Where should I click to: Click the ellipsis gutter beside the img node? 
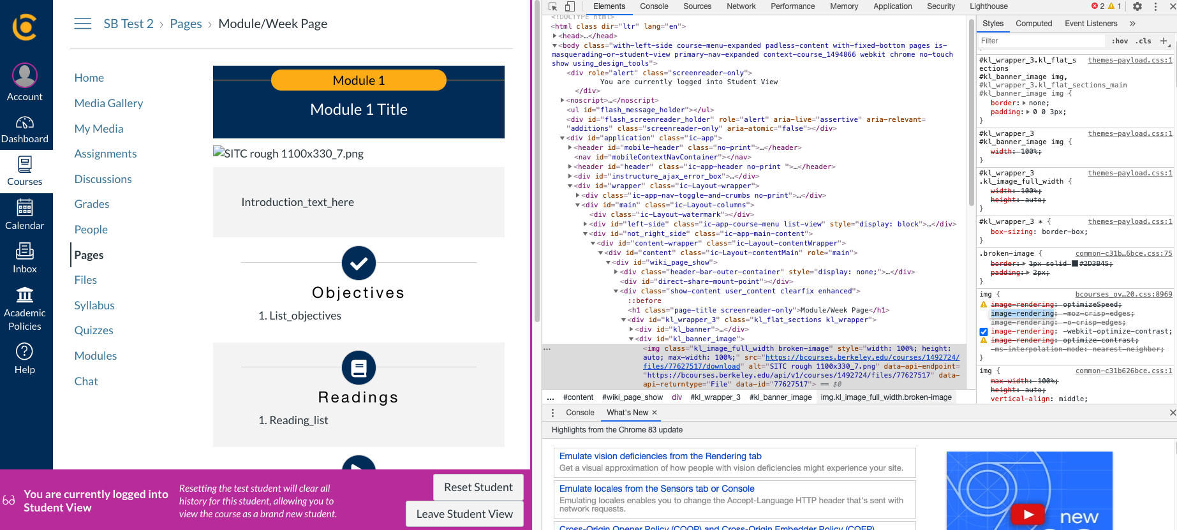(x=547, y=349)
